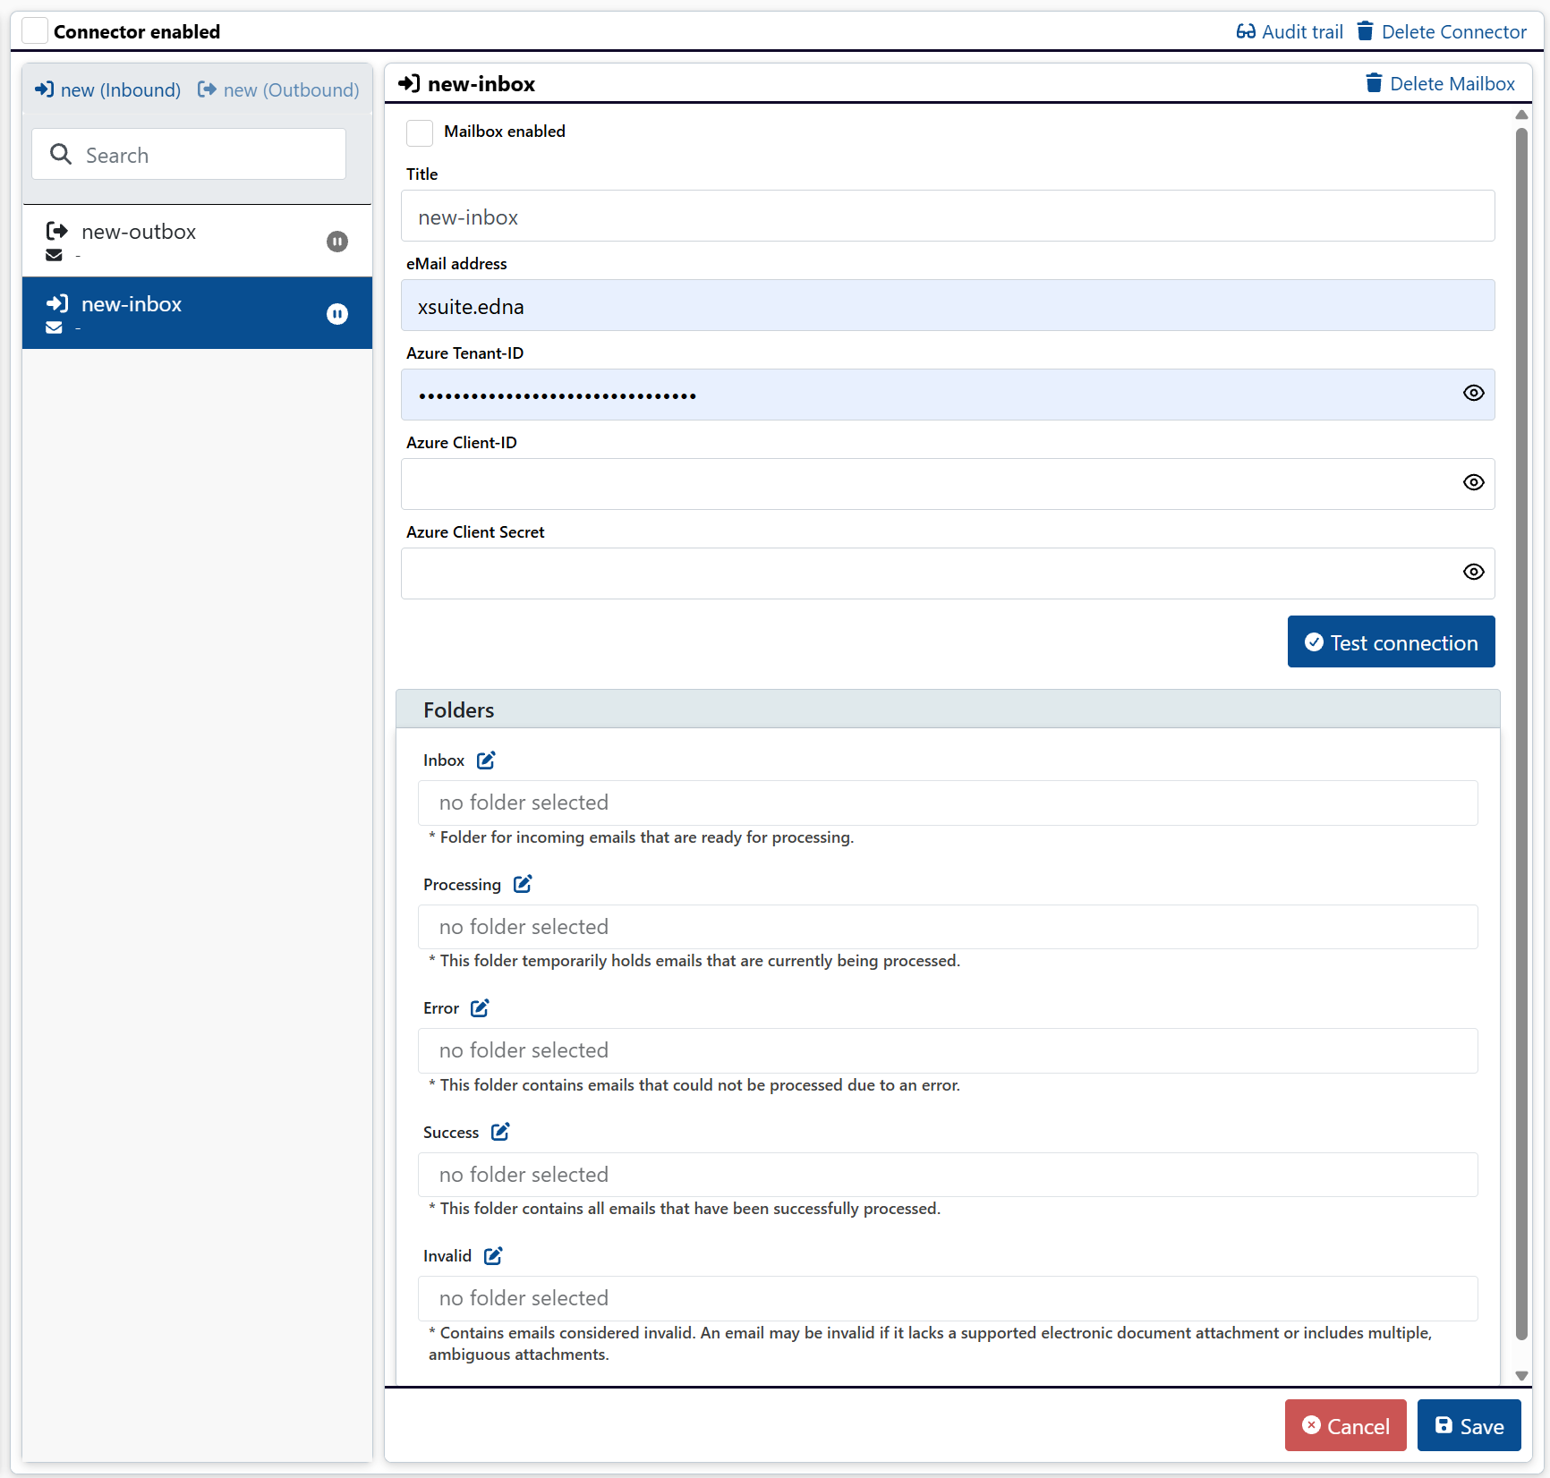This screenshot has height=1478, width=1550.
Task: Reveal the Azure Client Secret value
Action: (x=1473, y=572)
